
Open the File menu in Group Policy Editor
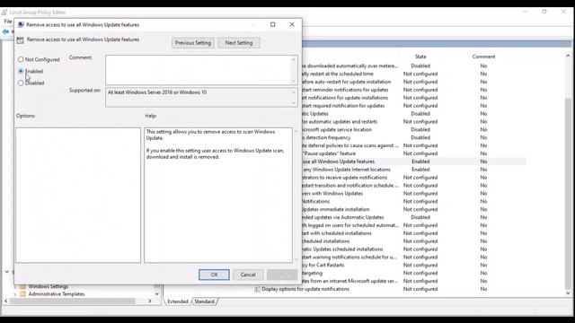pos(8,22)
